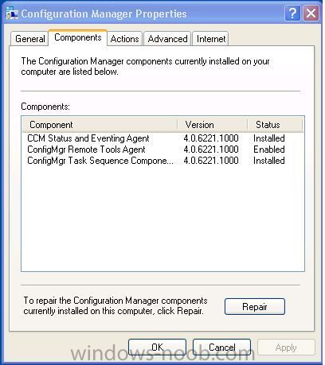Close the Configuration Manager Properties dialog
Screen dimensions: 325x365
(x=311, y=13)
